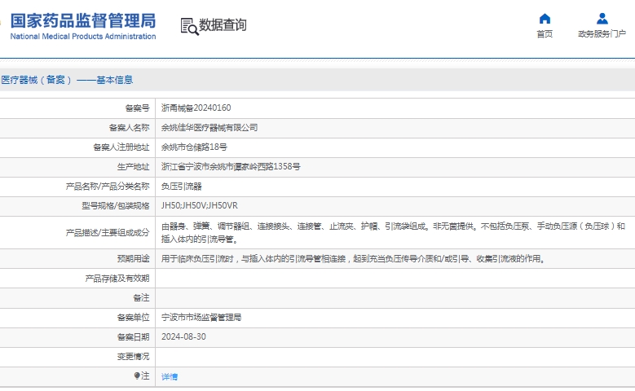Click the 产品名称/产品分类名称 label
This screenshot has width=635, height=391.
coord(108,187)
